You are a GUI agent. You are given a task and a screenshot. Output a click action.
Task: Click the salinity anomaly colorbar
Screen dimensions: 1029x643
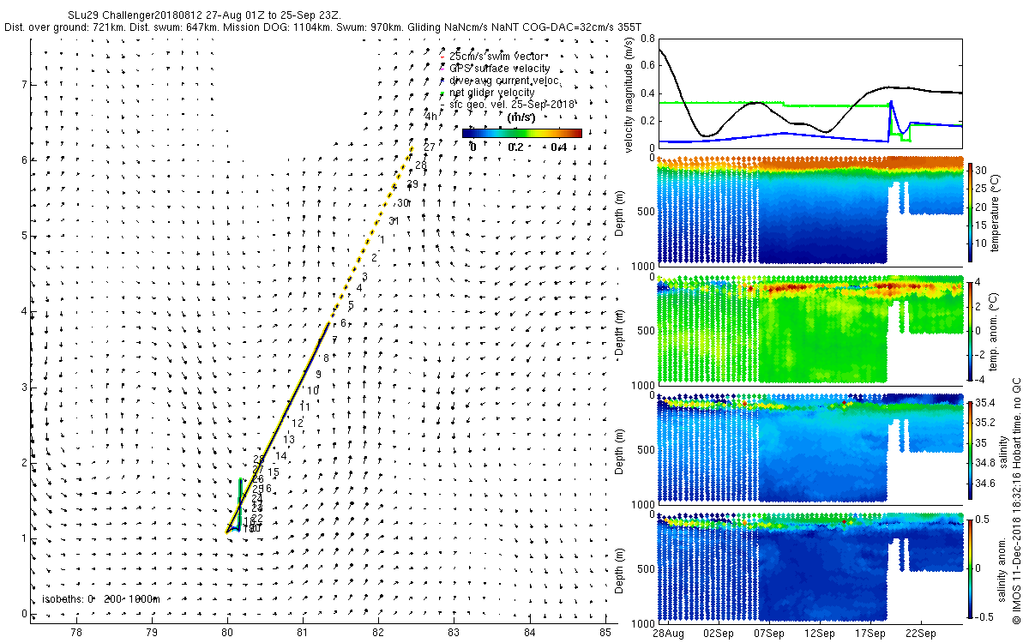[971, 568]
